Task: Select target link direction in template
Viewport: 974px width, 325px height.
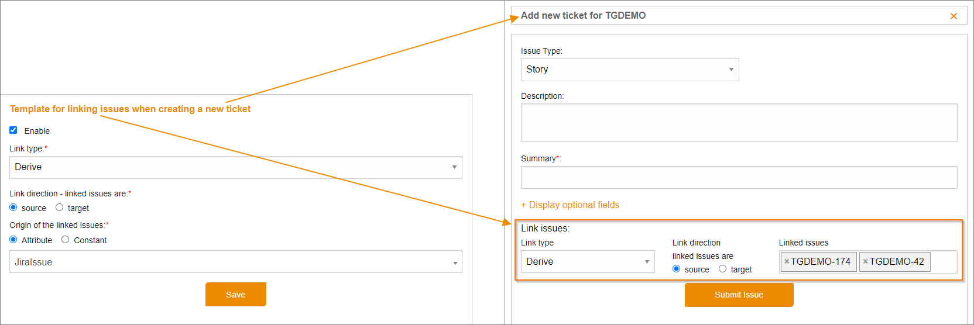Action: (x=59, y=208)
